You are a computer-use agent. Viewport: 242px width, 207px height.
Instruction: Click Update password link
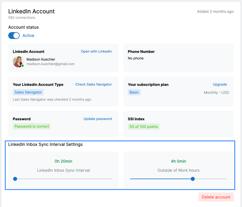97,119
